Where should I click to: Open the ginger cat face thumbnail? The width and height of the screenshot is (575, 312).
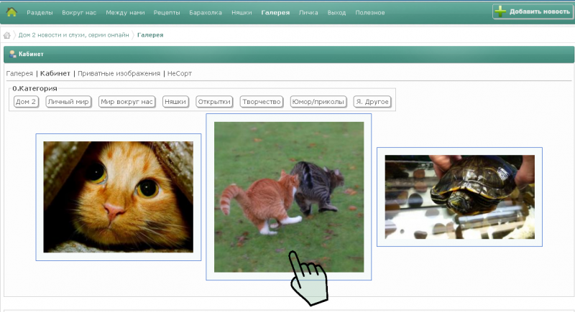tap(118, 197)
